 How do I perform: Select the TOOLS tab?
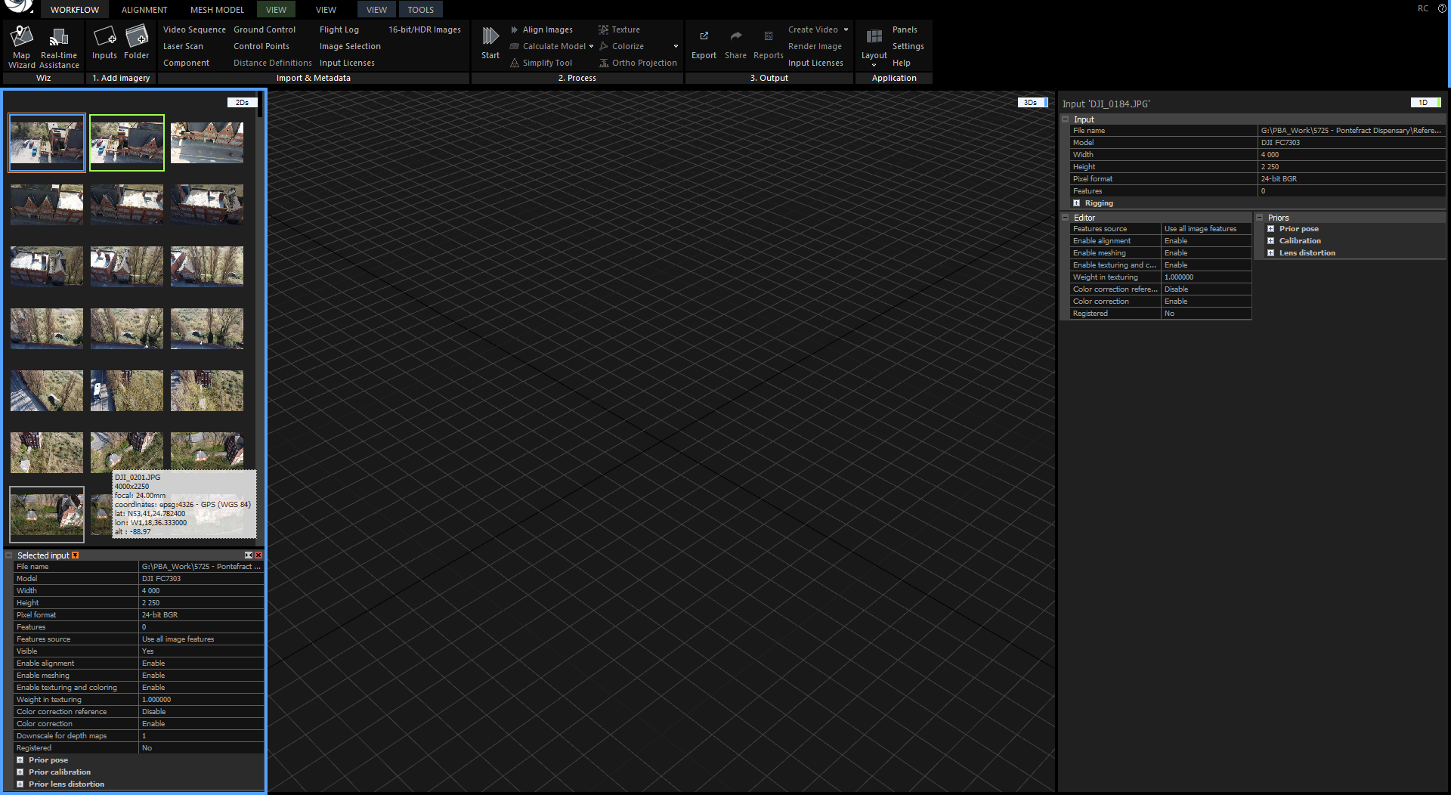tap(421, 10)
